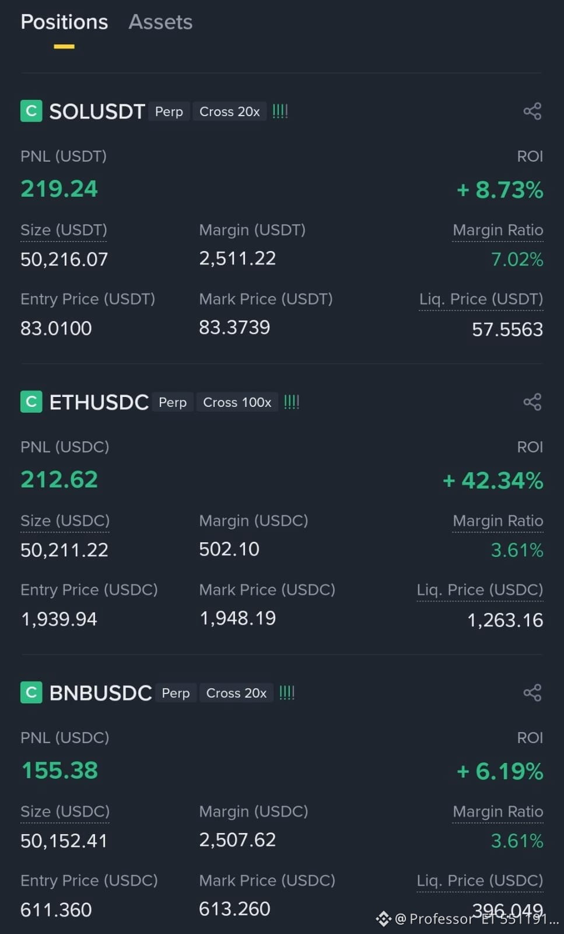
Task: Tap the SOLUSDT Perp tag
Action: [169, 111]
